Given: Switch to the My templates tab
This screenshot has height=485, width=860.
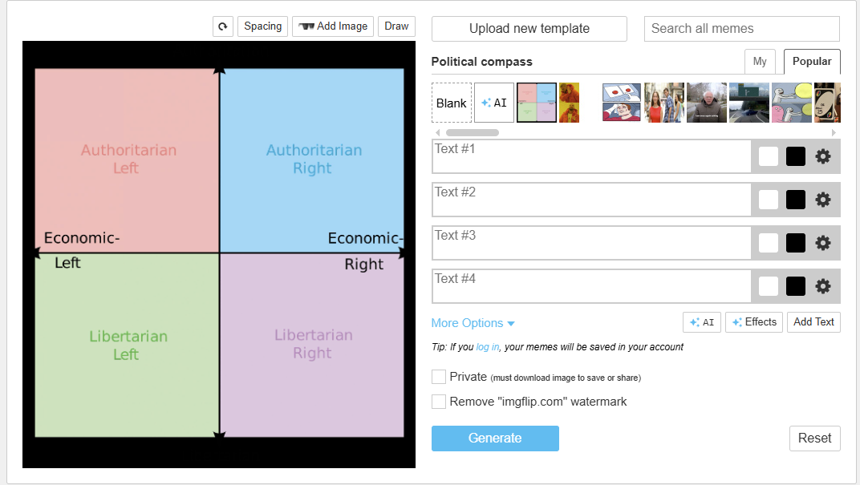Looking at the screenshot, I should click(760, 61).
